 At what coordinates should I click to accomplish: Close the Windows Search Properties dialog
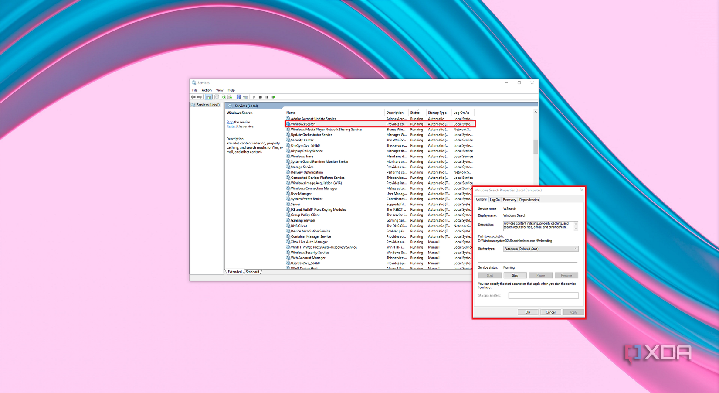click(581, 190)
